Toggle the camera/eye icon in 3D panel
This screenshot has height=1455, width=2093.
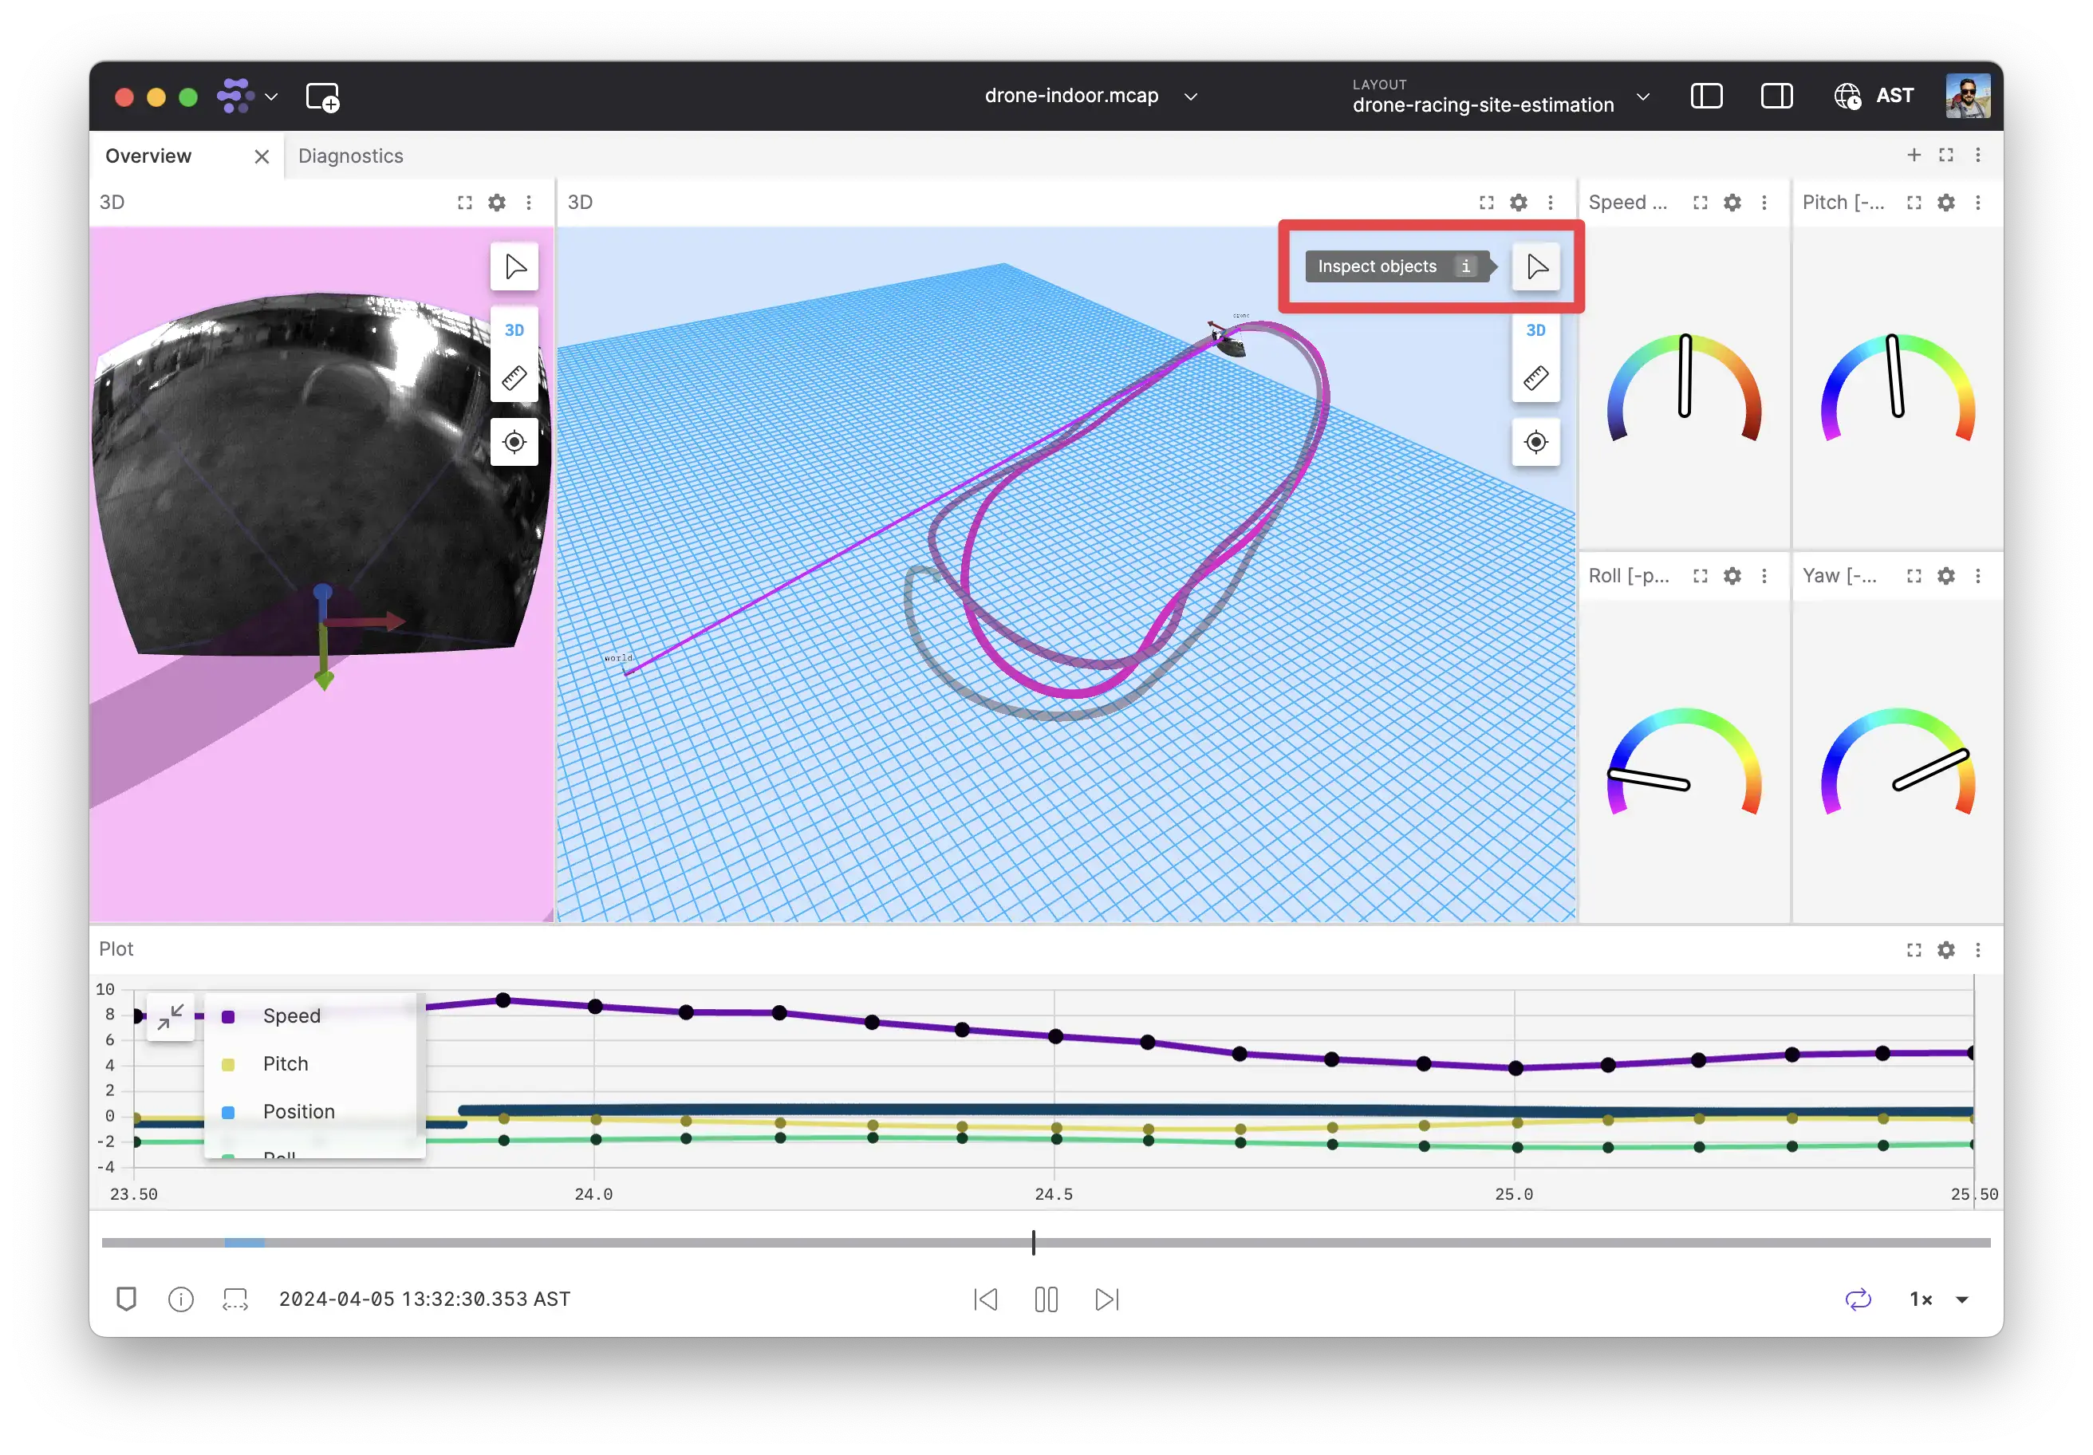(1535, 442)
